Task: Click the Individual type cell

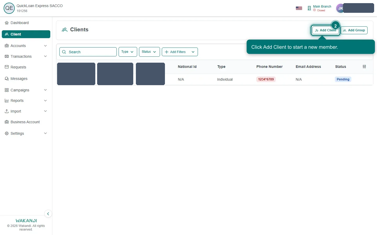Action: tap(225, 79)
